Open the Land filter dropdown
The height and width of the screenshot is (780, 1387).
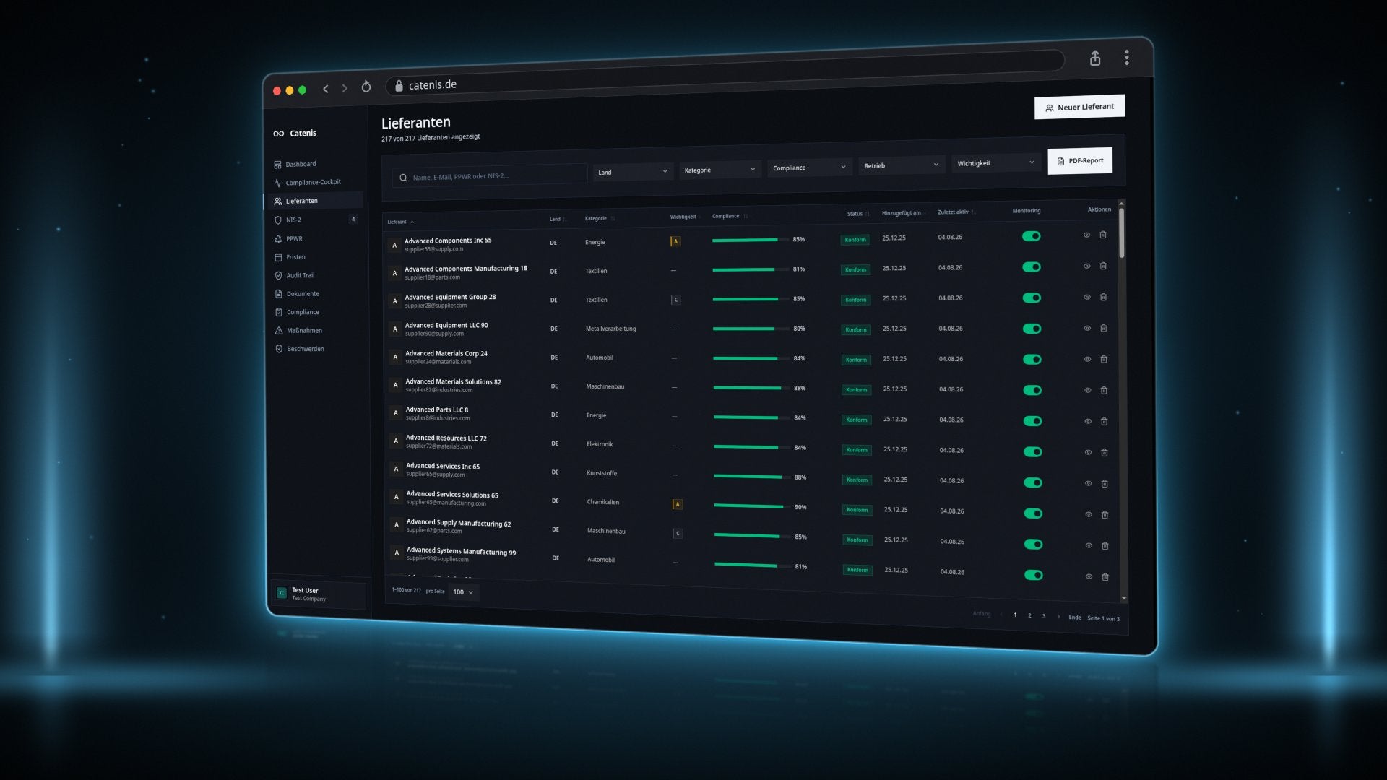point(633,172)
